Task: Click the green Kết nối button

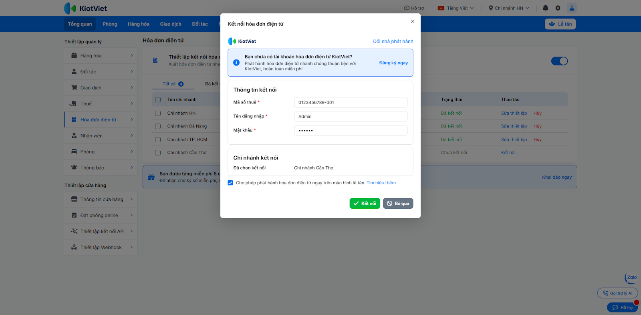Action: click(x=365, y=203)
